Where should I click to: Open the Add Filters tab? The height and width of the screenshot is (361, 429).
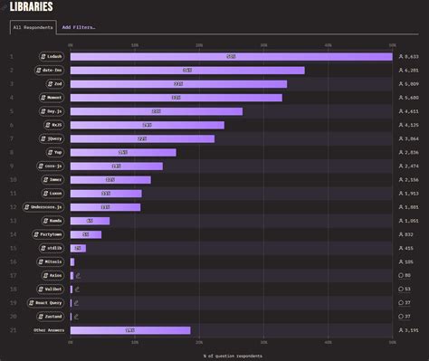click(79, 27)
